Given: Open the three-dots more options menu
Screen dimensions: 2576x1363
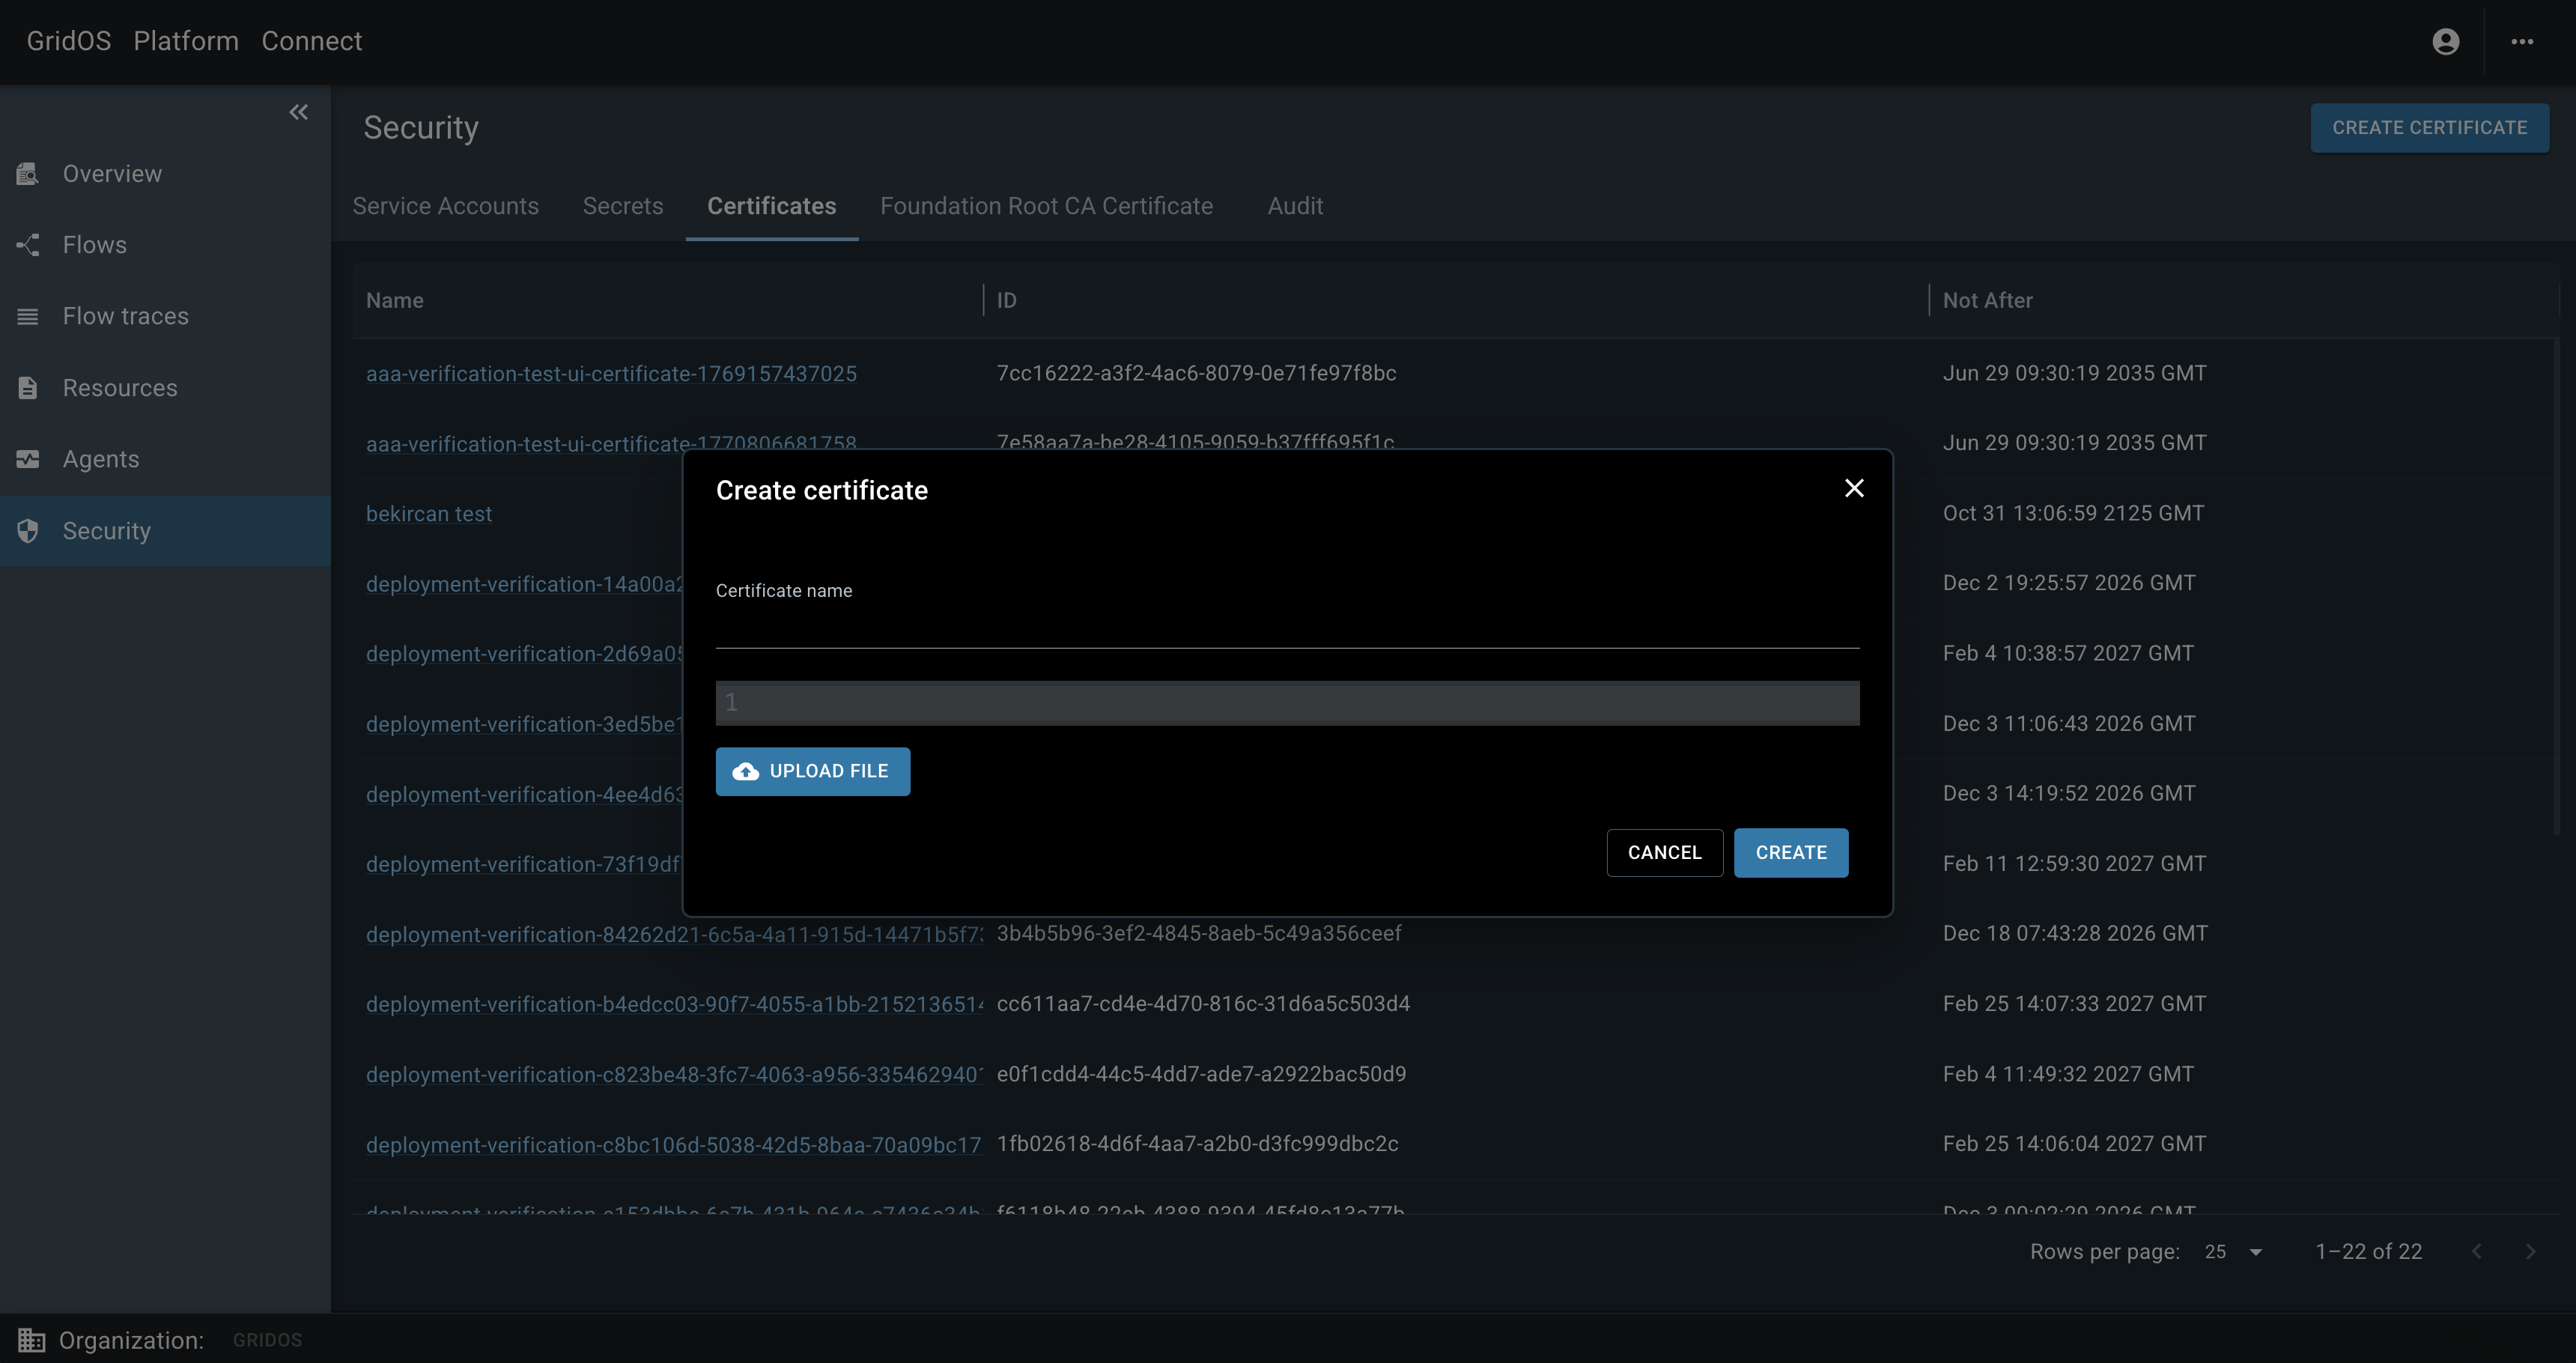Looking at the screenshot, I should click(x=2521, y=41).
